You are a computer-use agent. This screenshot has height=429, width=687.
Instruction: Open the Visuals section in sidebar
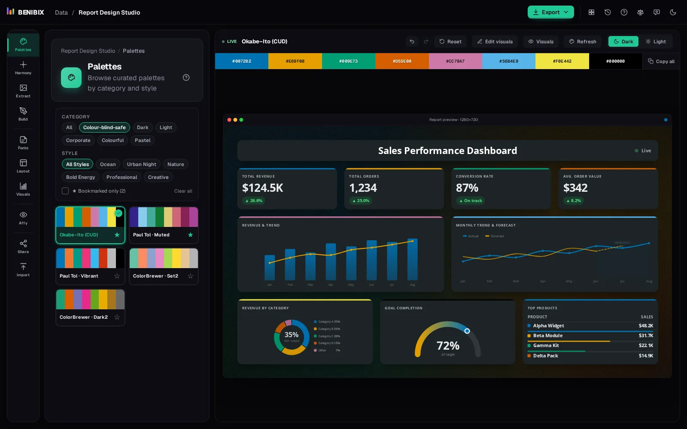click(x=23, y=189)
